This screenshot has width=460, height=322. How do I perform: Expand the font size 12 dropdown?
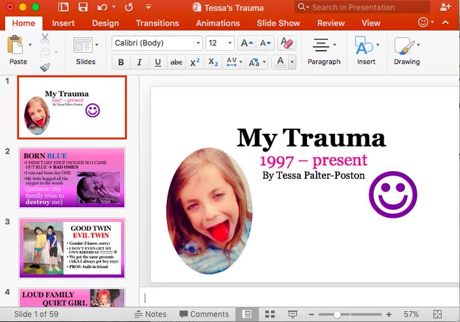230,43
